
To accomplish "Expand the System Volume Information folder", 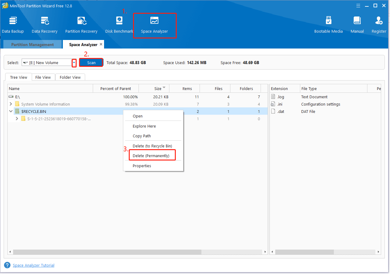I will coord(11,104).
